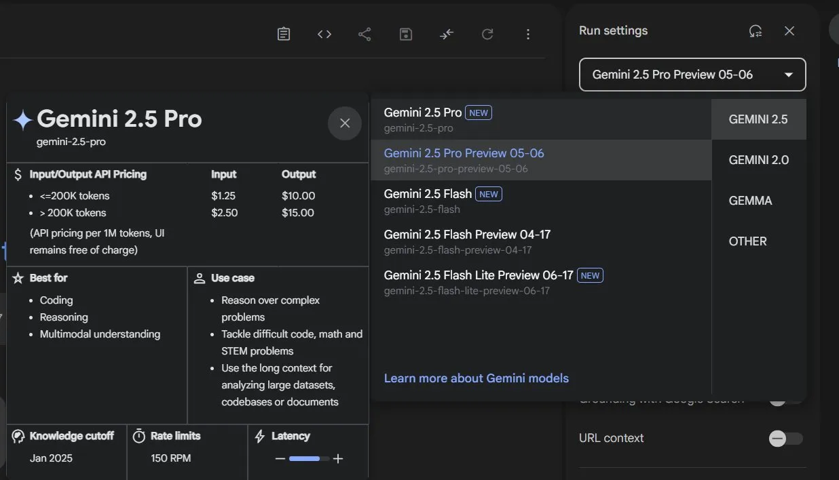Reset run settings to default icon

[756, 31]
